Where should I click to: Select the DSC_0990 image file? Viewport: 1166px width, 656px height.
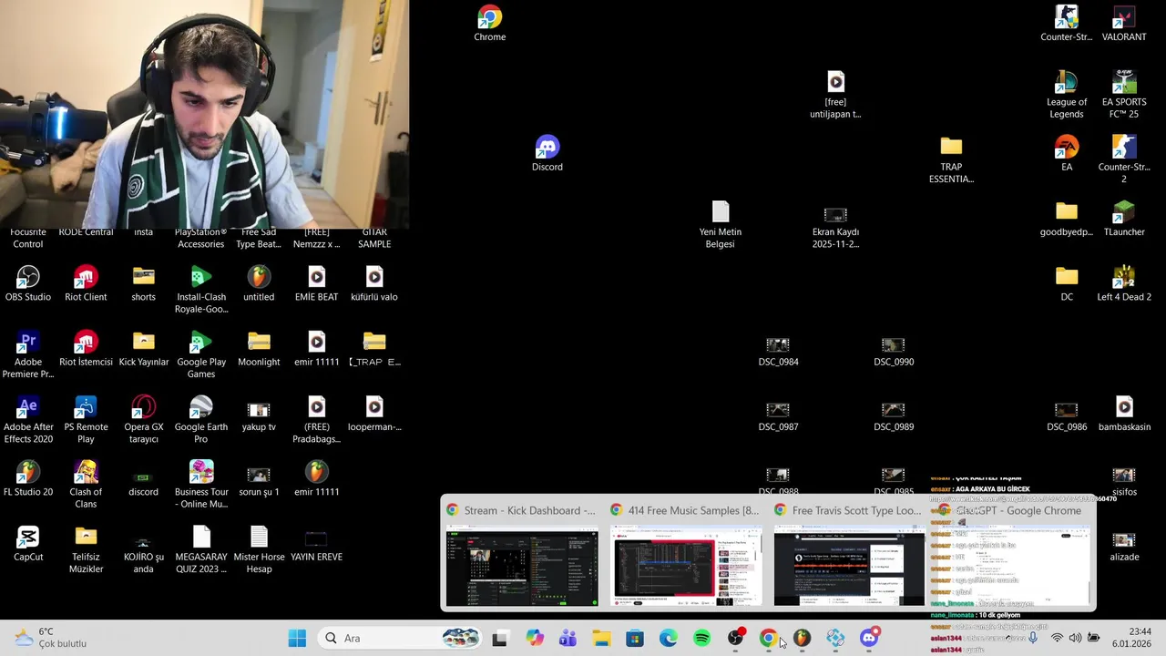pyautogui.click(x=893, y=351)
